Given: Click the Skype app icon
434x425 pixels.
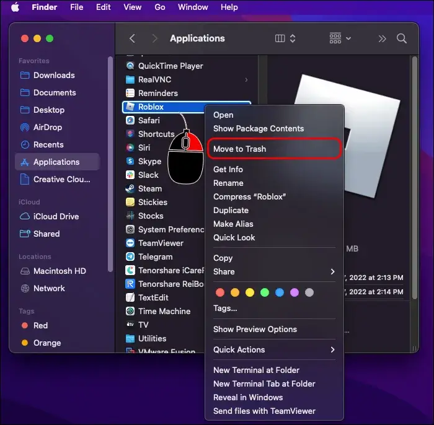Looking at the screenshot, I should pyautogui.click(x=130, y=161).
